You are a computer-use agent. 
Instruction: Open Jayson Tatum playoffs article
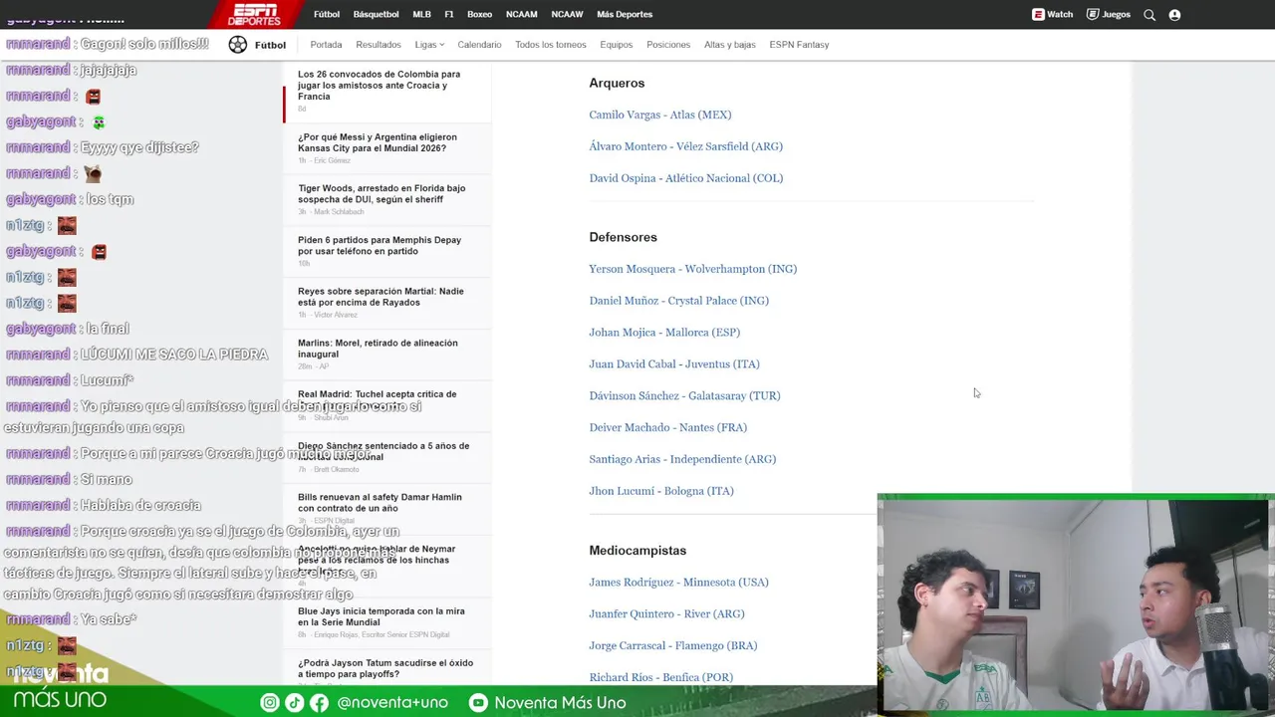pyautogui.click(x=385, y=668)
